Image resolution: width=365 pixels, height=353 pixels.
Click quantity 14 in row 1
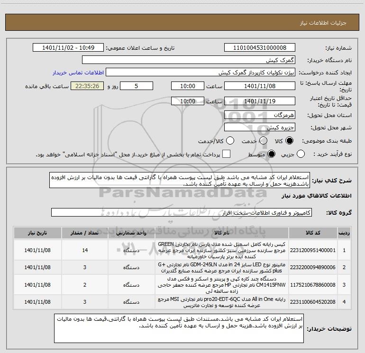click(x=85, y=250)
